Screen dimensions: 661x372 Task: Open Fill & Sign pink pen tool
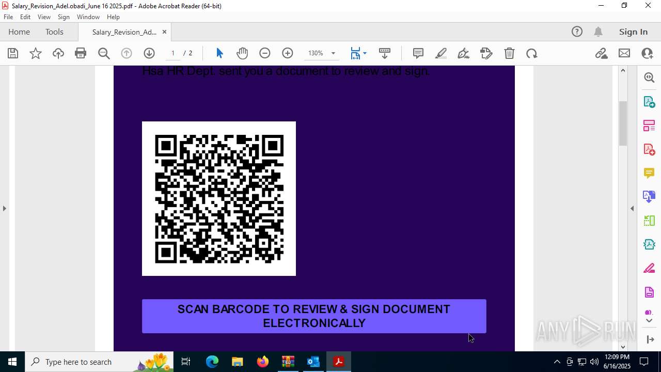[649, 268]
